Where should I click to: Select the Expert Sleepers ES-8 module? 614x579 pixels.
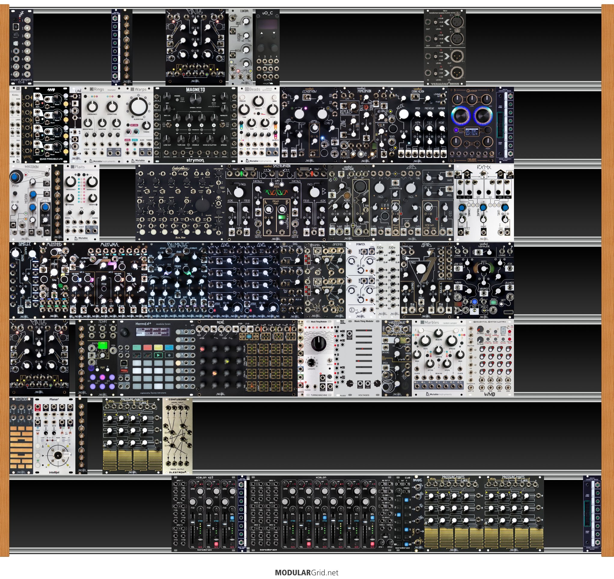coord(21,47)
